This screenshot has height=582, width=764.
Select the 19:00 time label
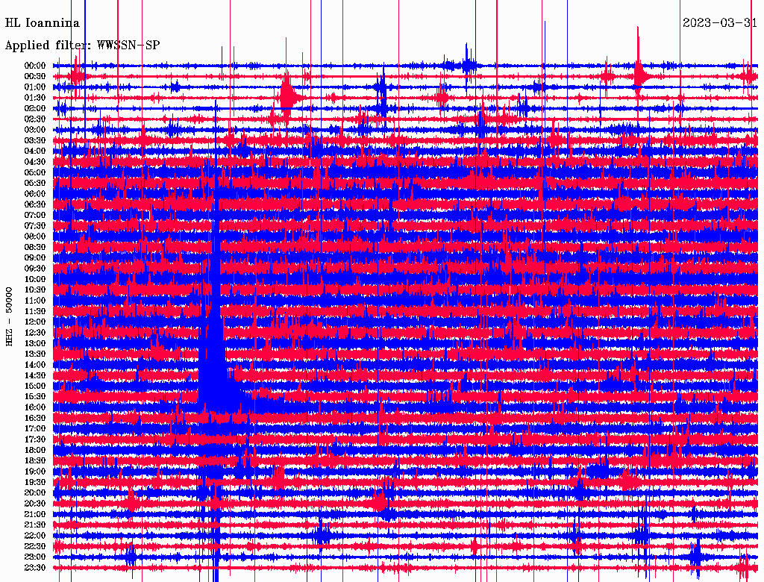pyautogui.click(x=35, y=472)
